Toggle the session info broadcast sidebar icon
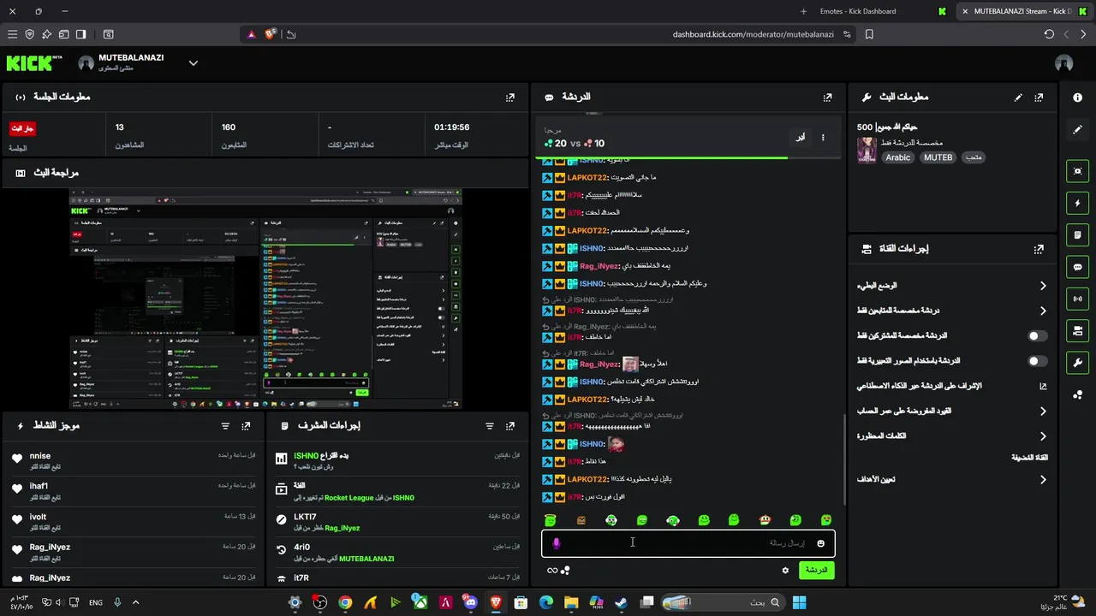Image resolution: width=1096 pixels, height=616 pixels. [1077, 299]
